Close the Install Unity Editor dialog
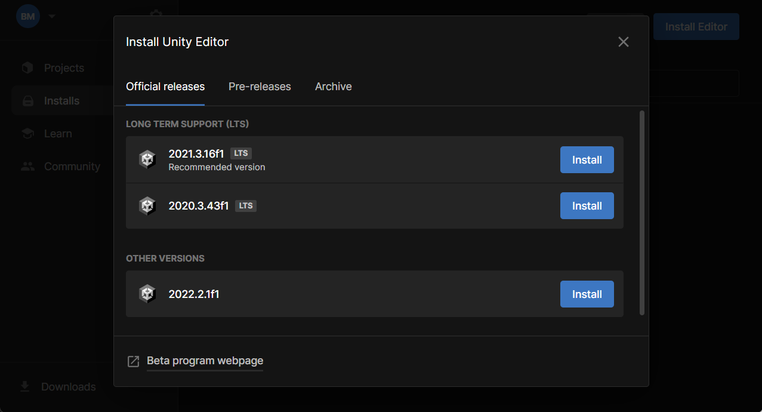This screenshot has width=762, height=412. point(624,42)
